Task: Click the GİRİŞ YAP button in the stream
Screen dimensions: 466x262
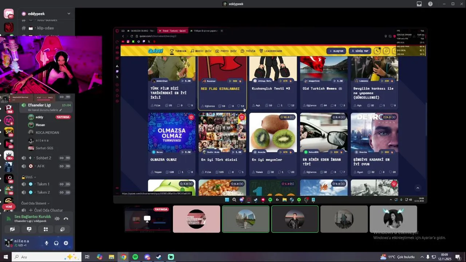Action: (x=360, y=51)
